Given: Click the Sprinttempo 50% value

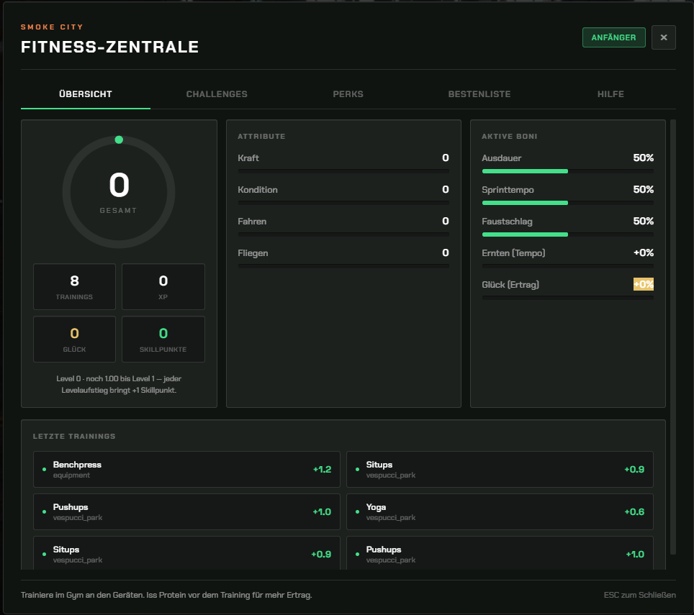Looking at the screenshot, I should click(x=643, y=189).
